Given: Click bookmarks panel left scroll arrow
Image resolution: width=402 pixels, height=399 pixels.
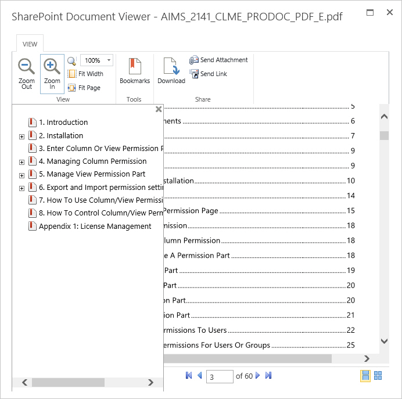Looking at the screenshot, I should click(x=25, y=382).
